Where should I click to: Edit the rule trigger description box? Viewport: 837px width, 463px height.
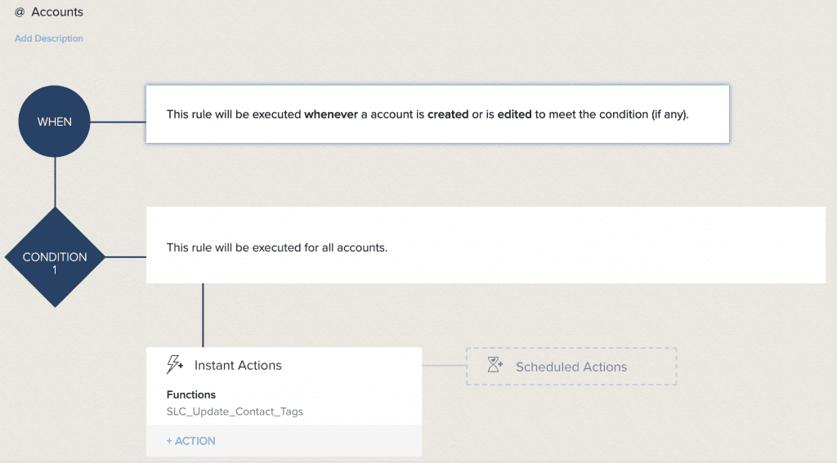[438, 114]
